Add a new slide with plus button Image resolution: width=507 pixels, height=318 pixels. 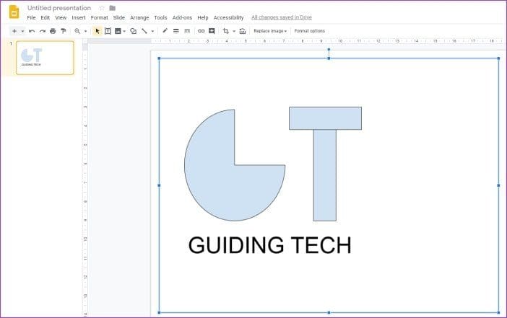click(x=14, y=31)
